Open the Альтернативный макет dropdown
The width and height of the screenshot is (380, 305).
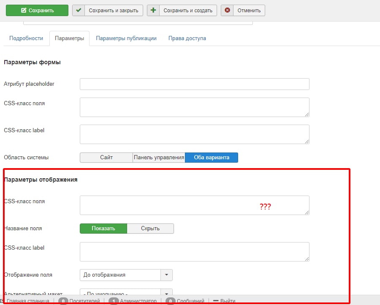point(126,293)
